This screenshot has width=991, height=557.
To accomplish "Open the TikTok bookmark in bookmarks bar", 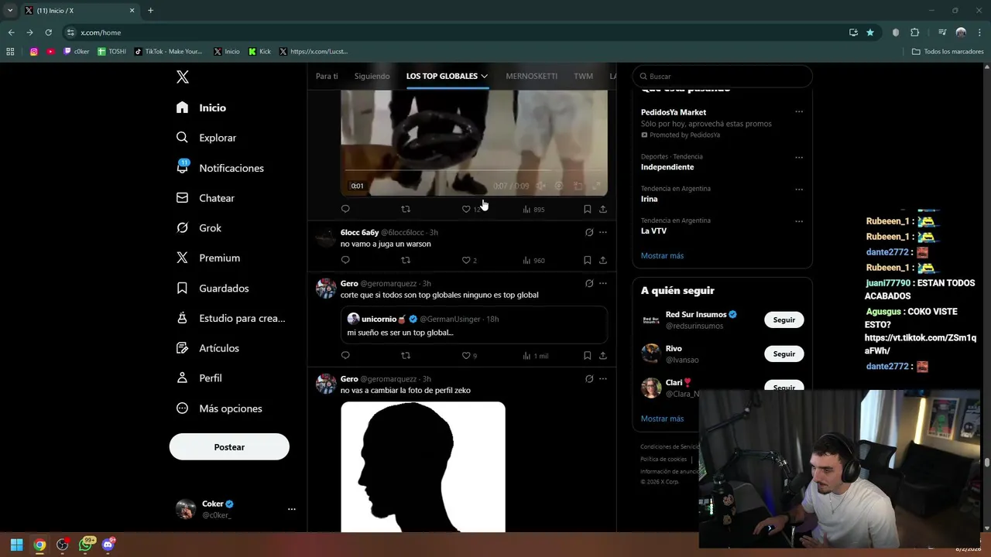I will click(x=168, y=52).
